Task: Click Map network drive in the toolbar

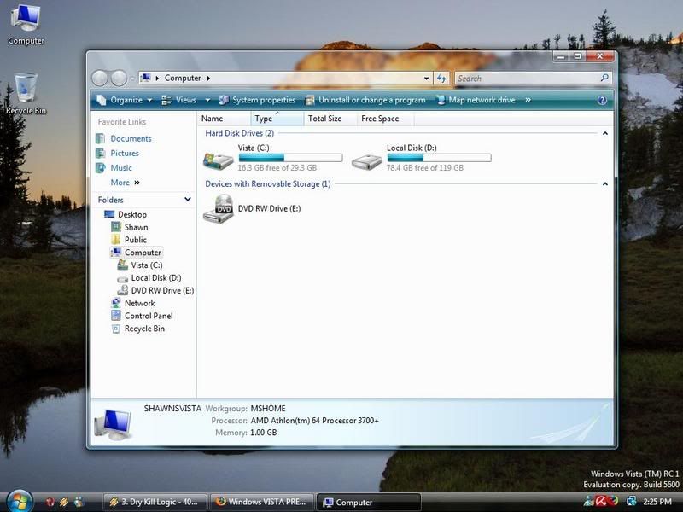Action: pos(476,100)
